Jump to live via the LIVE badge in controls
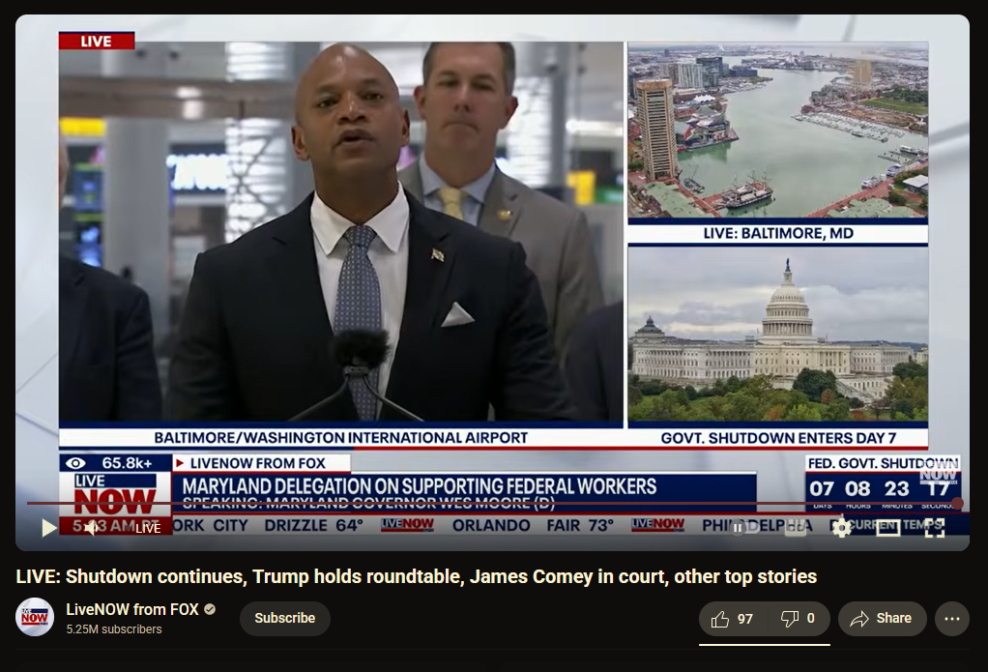This screenshot has width=988, height=672. 145,528
